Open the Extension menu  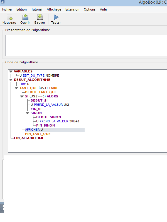click(x=72, y=9)
